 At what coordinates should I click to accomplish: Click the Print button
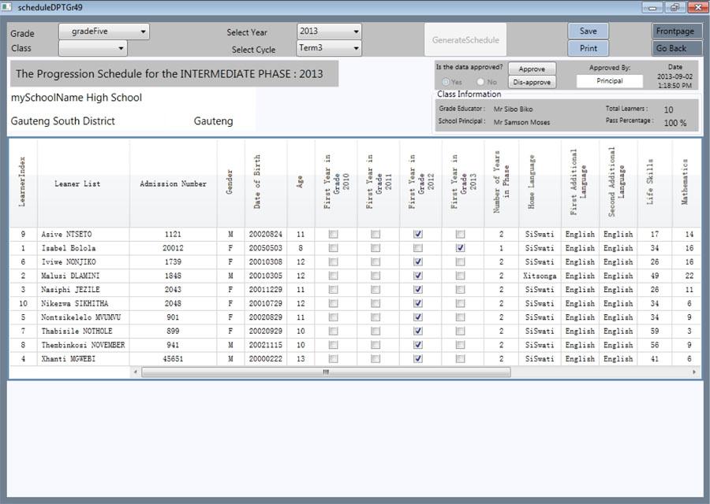coord(588,47)
